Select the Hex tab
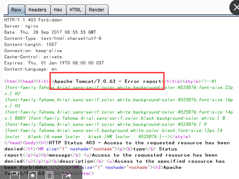The height and width of the screenshot is (179, 239). pyautogui.click(x=58, y=10)
